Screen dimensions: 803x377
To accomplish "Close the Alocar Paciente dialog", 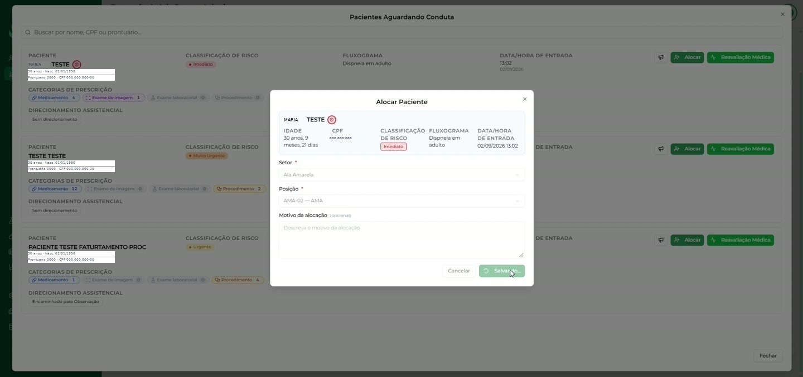I will point(525,99).
